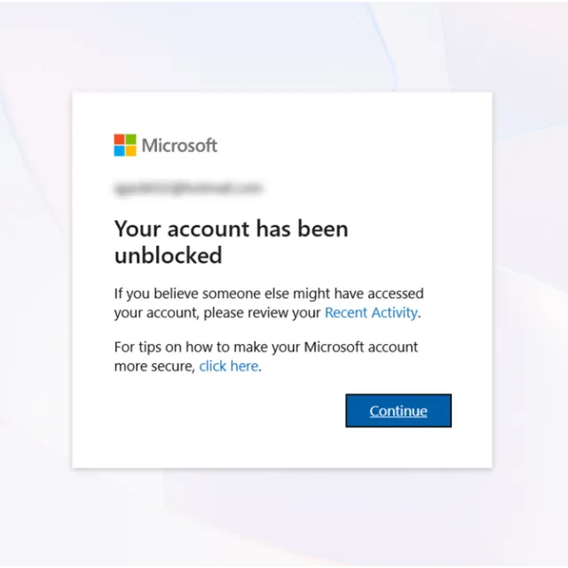Click the "If you believe someone else" text line
The height and width of the screenshot is (568, 568).
(268, 293)
